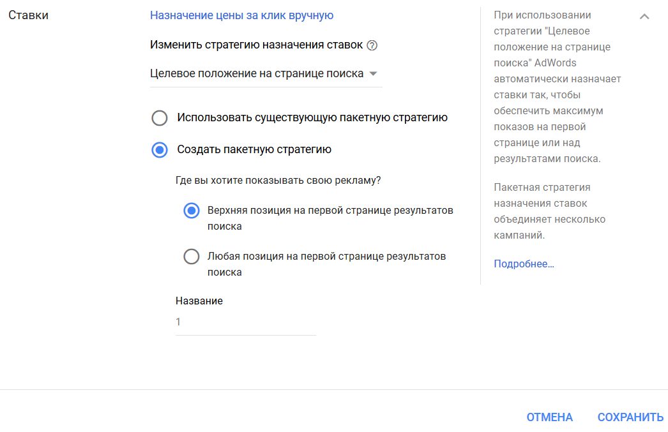Click the 'Название' field label
The image size is (668, 432).
pos(199,301)
